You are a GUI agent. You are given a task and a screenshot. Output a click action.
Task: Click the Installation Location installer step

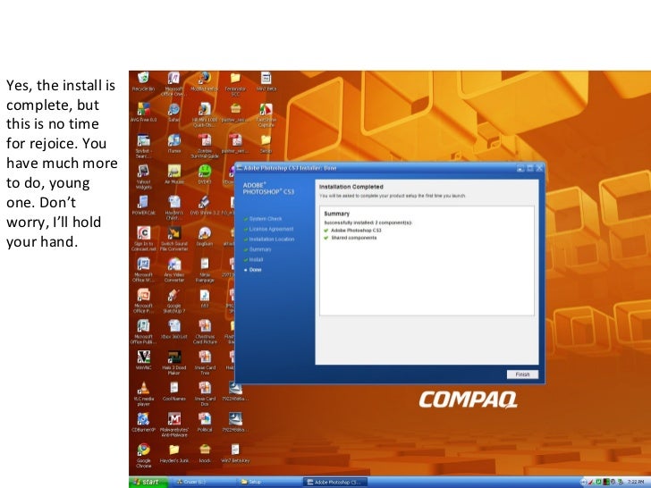tap(268, 240)
